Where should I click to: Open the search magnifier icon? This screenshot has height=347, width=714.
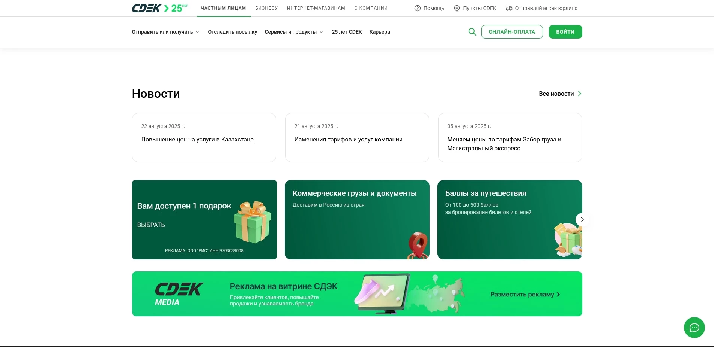point(472,32)
